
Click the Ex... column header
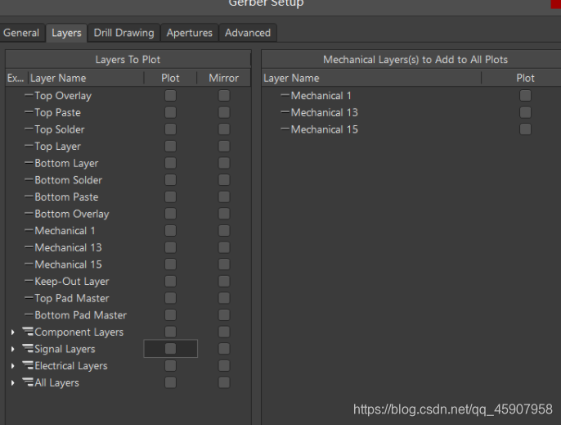pos(16,78)
